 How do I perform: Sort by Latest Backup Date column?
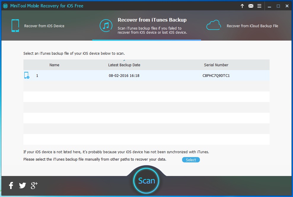tap(124, 65)
